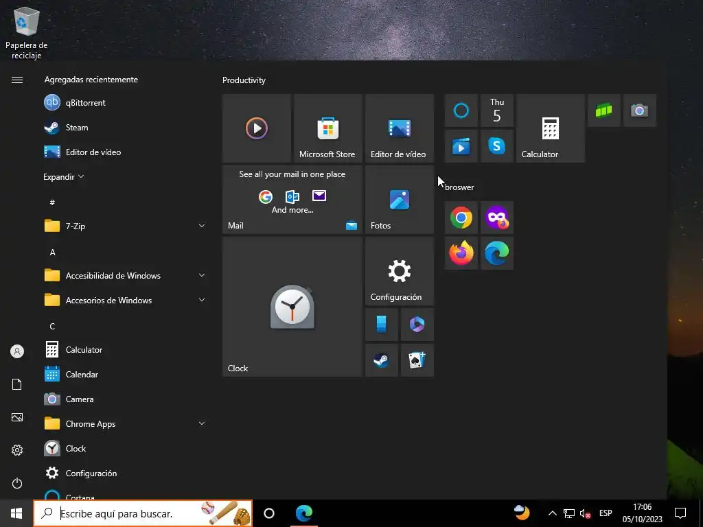Open the Camera small tile
This screenshot has width=703, height=527.
coord(640,110)
